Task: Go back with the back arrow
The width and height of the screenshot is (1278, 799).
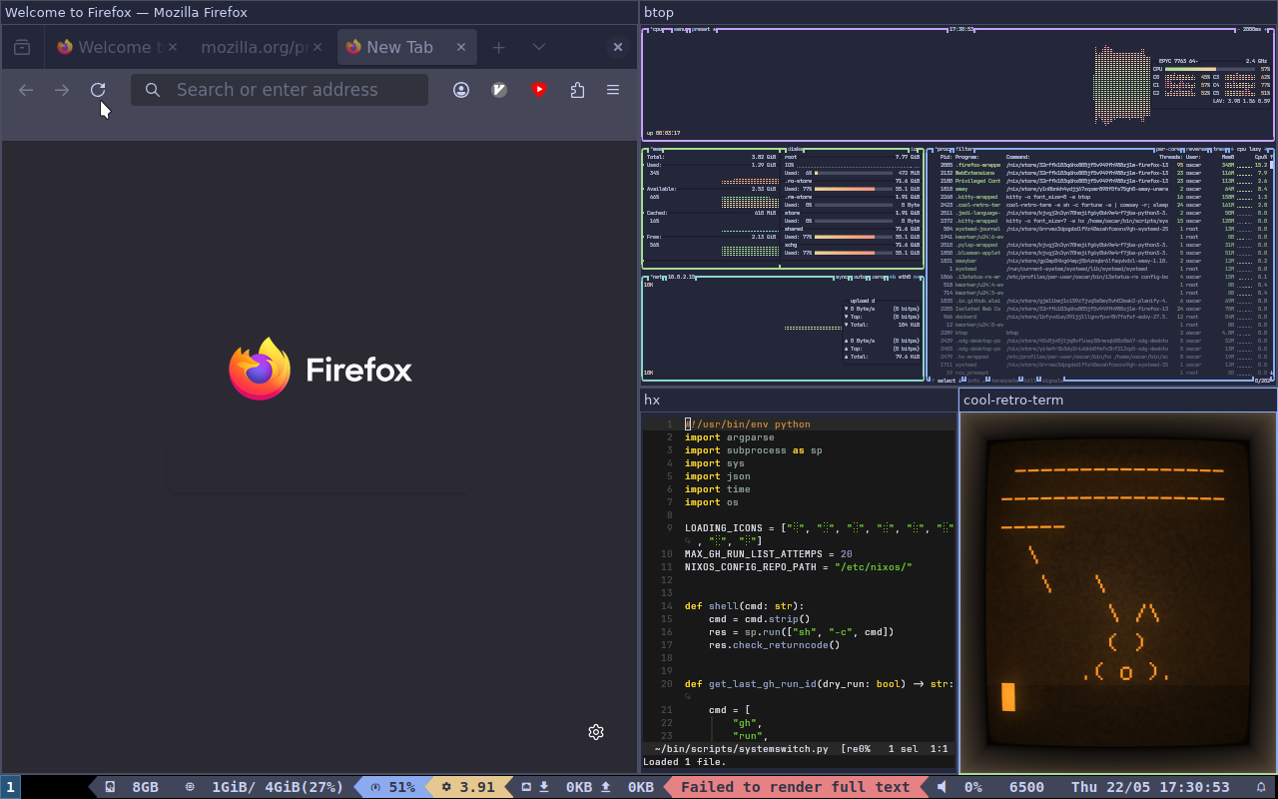Action: point(26,90)
